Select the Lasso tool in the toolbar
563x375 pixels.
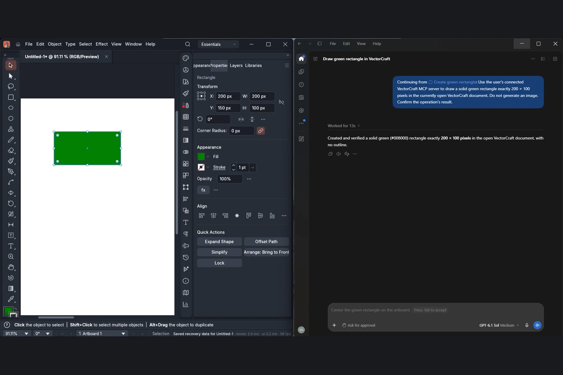click(x=11, y=87)
